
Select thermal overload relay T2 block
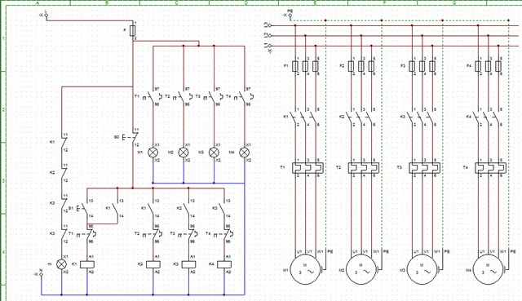click(364, 167)
